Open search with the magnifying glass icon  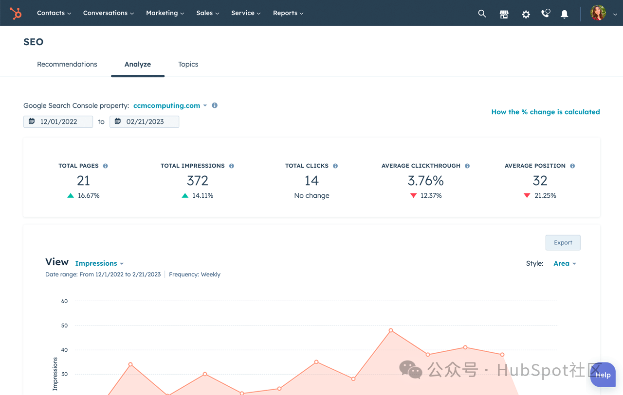[482, 14]
